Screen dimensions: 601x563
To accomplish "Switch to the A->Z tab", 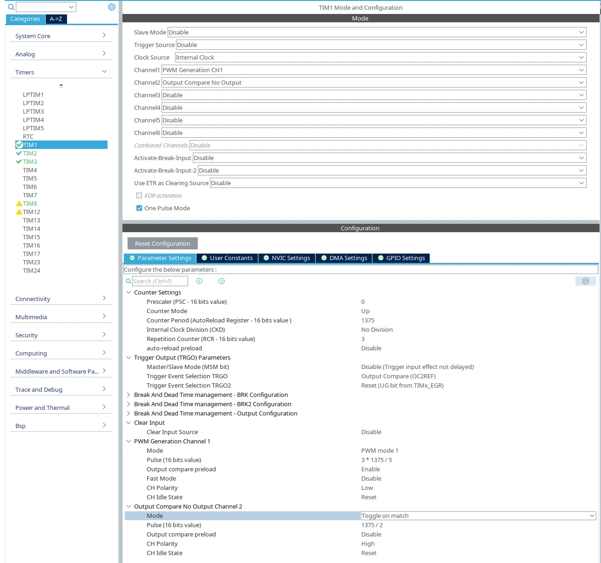I will click(56, 19).
